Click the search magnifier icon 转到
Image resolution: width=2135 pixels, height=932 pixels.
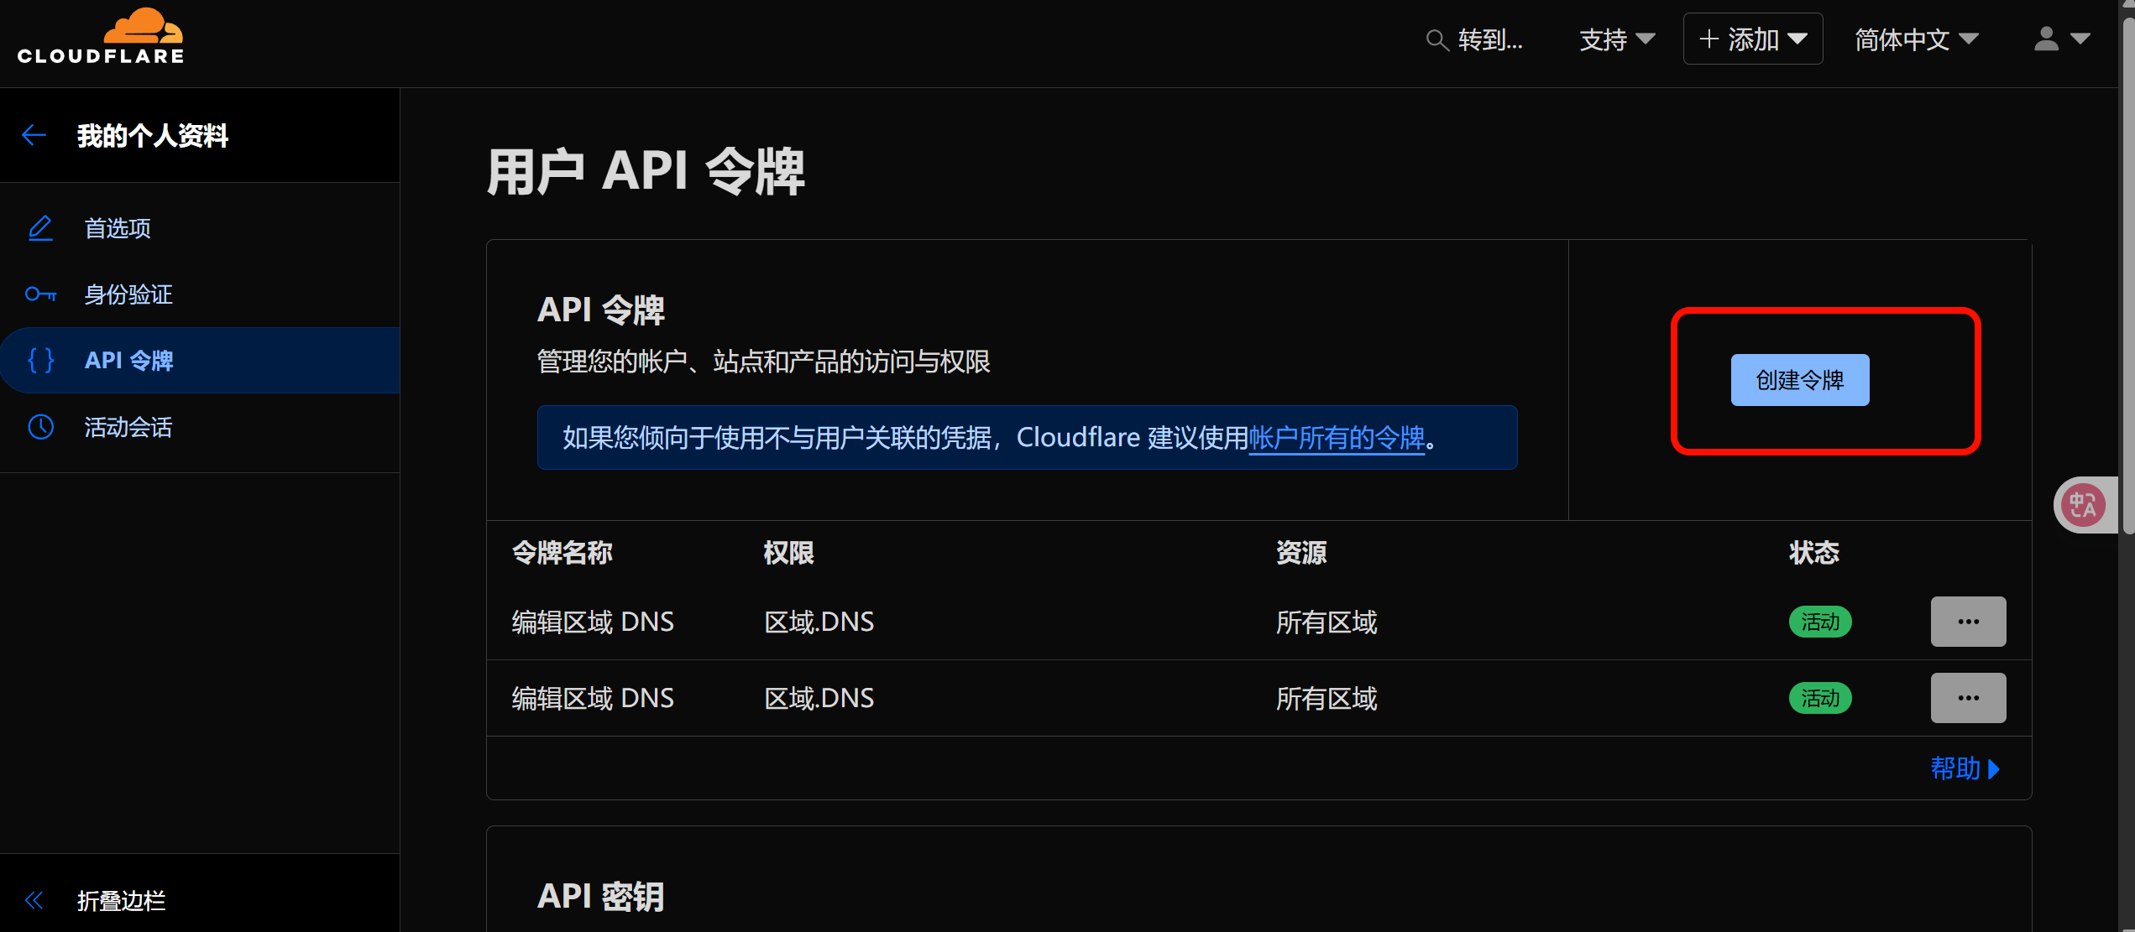coord(1436,39)
